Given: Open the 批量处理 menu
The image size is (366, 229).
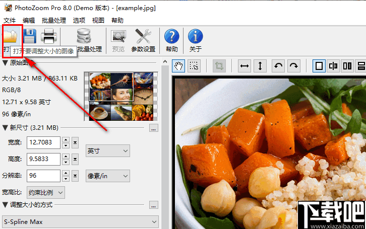Looking at the screenshot, I should click(54, 21).
